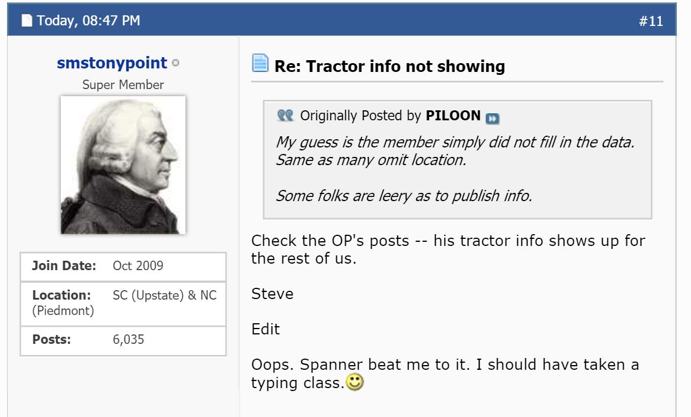Click PILOON's name in the quote header
The height and width of the screenshot is (417, 691).
point(453,116)
